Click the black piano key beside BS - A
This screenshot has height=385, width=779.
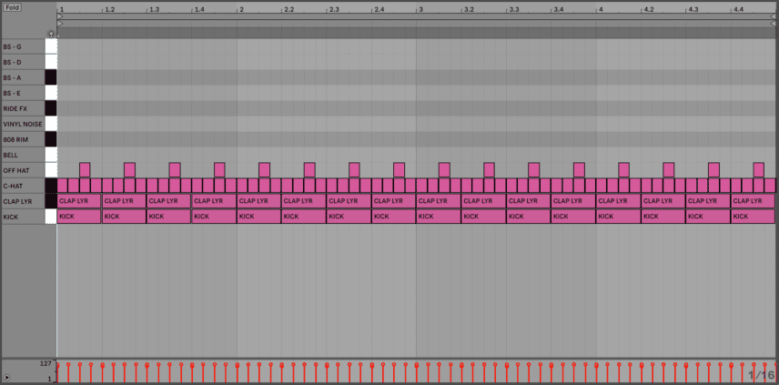pyautogui.click(x=51, y=77)
